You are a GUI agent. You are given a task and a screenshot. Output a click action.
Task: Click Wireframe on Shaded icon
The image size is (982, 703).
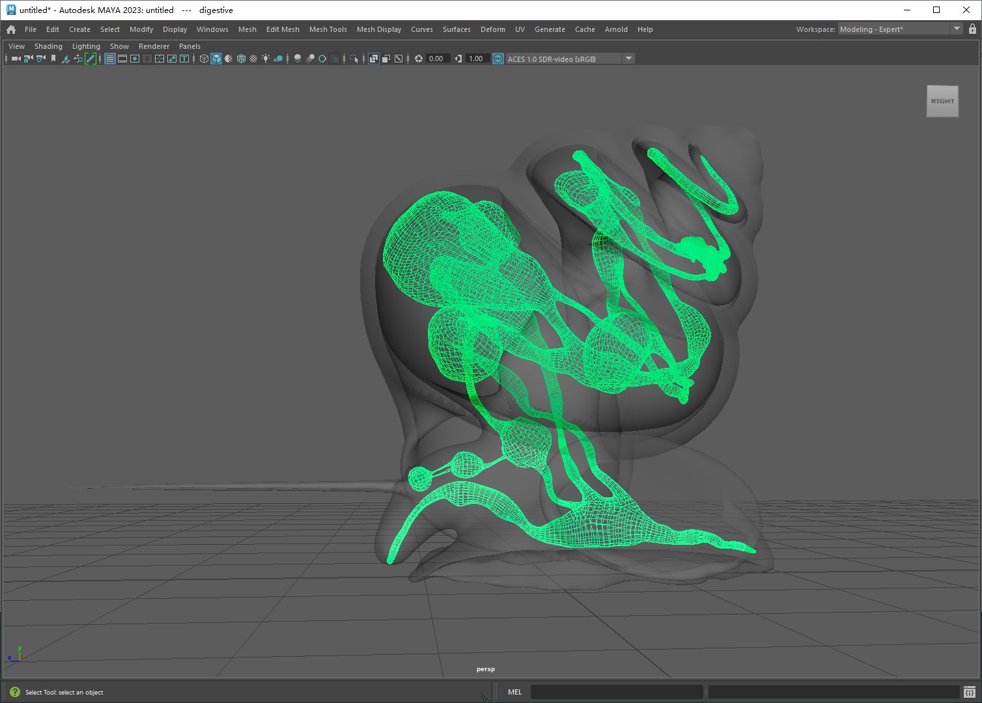click(241, 59)
